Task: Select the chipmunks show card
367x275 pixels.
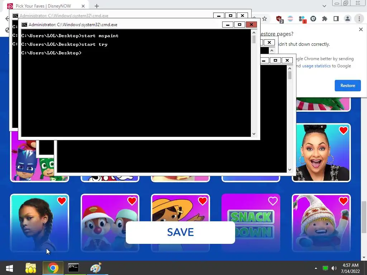Action: [110, 223]
